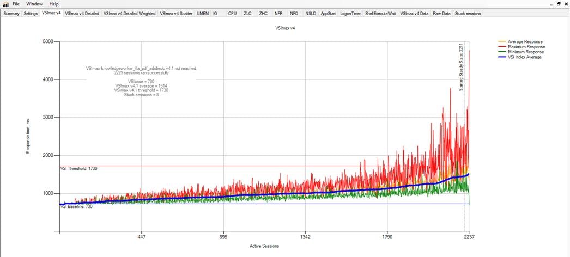Switch to the ZLC tab
The height and width of the screenshot is (257, 570).
point(247,14)
